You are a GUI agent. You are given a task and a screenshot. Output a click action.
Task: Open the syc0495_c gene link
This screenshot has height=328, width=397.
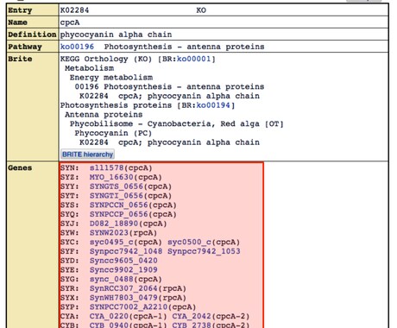111,242
